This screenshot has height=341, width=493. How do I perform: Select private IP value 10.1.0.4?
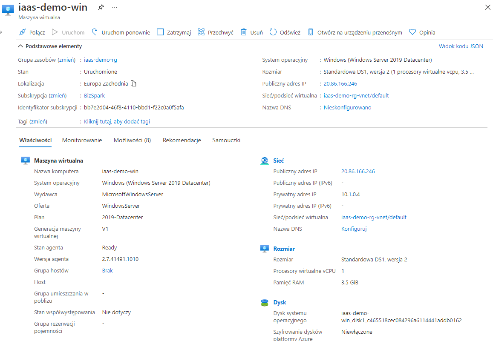(350, 195)
